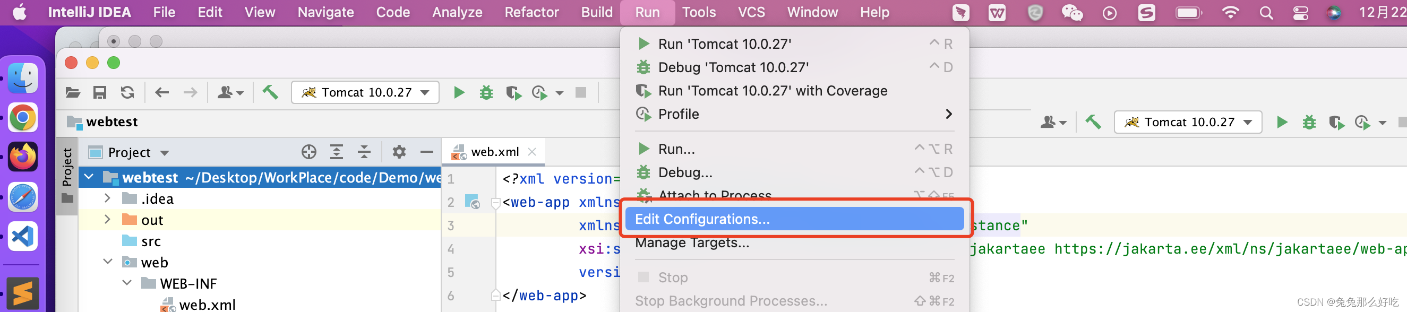Open the user account dropdown in left toolbar

[x=230, y=93]
